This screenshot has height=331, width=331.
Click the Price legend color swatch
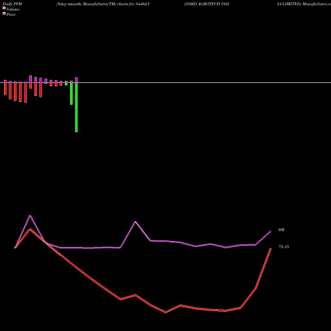4,13
